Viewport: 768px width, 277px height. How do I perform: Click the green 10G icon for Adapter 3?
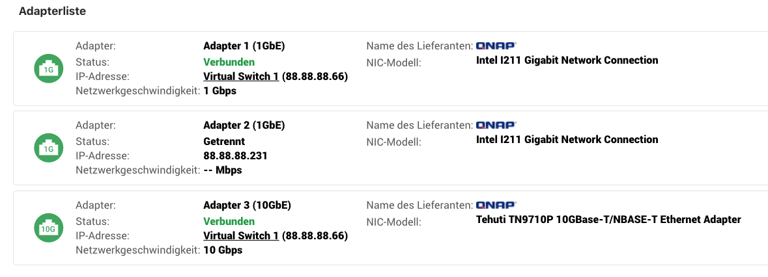coord(48,228)
